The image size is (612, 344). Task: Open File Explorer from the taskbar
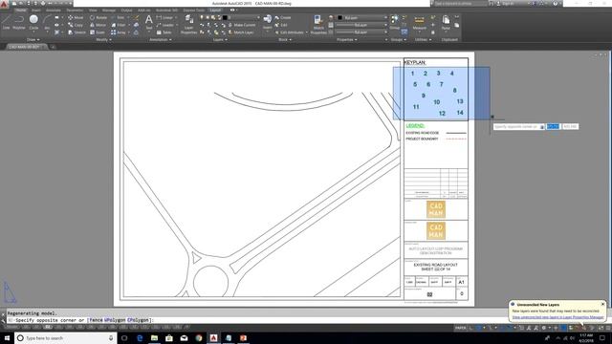(154, 337)
